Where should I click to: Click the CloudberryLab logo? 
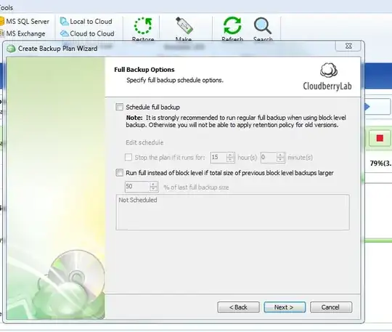coord(327,77)
